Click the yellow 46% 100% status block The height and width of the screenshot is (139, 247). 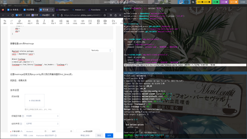pos(204,2)
